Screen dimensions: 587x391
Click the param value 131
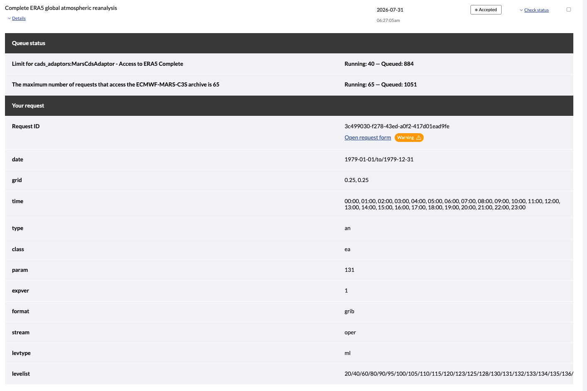[x=349, y=270]
